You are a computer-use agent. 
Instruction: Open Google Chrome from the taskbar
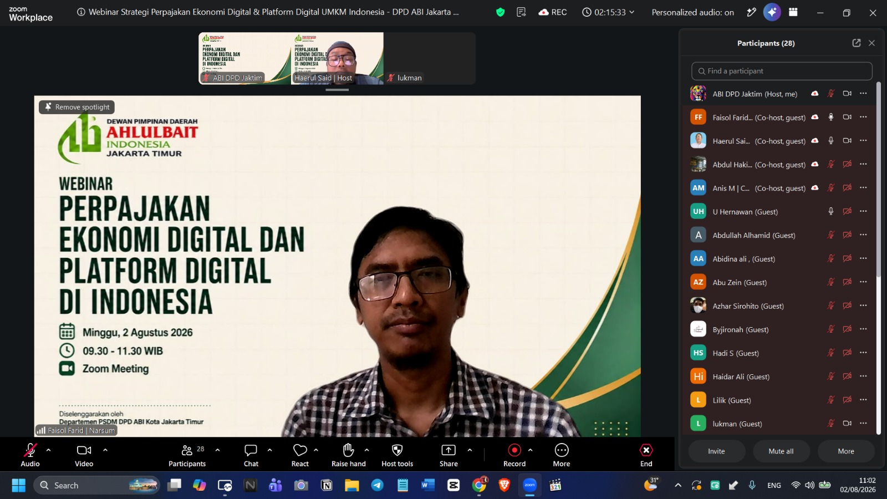(479, 485)
